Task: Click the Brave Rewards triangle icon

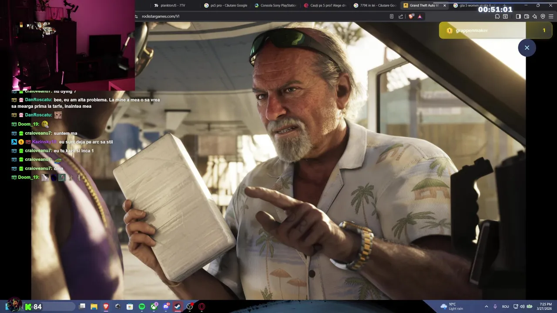Action: [x=420, y=17]
